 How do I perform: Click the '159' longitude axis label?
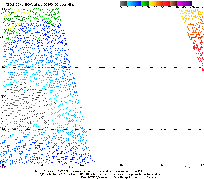pos(122,165)
